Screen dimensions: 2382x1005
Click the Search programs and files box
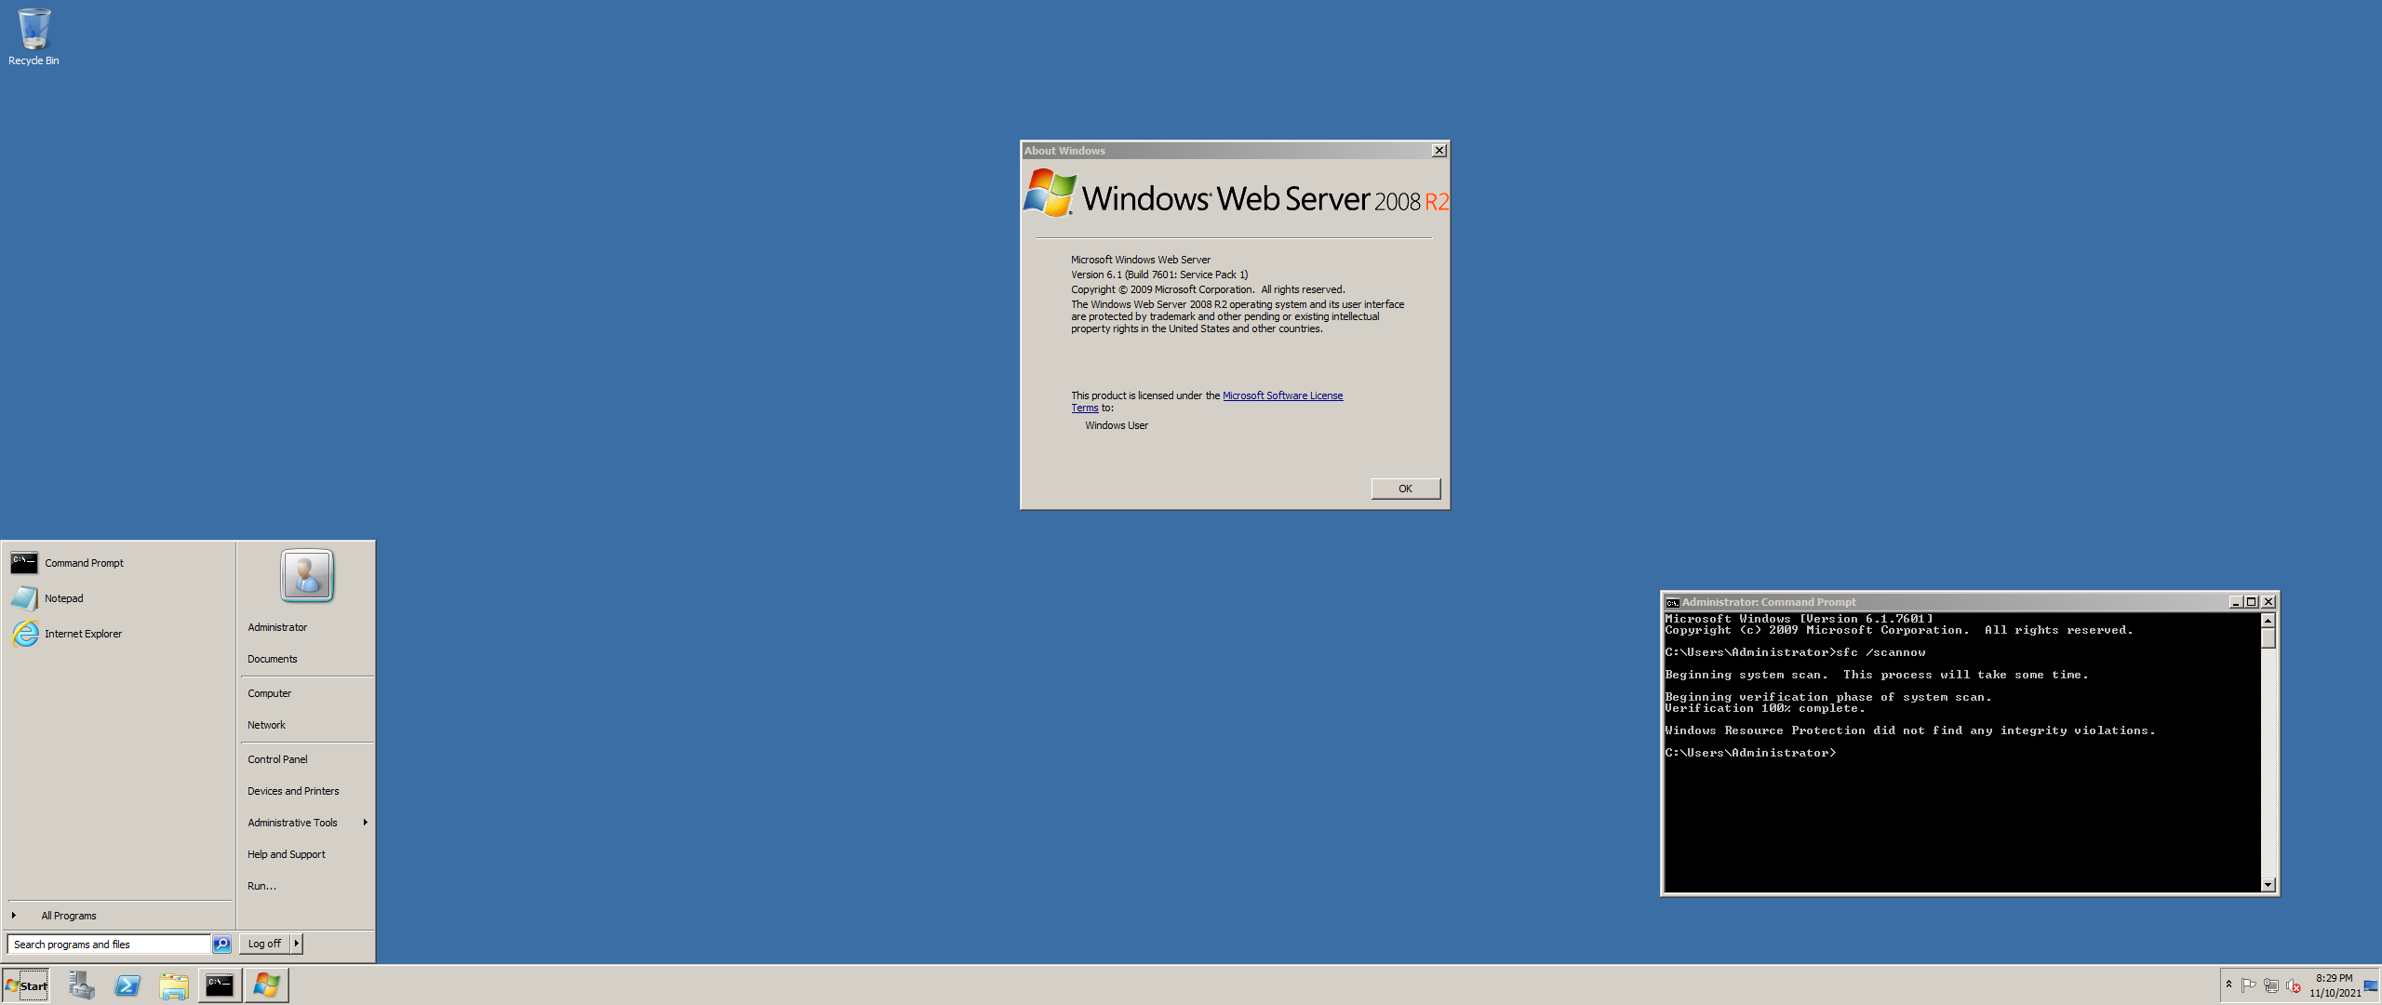(x=109, y=945)
